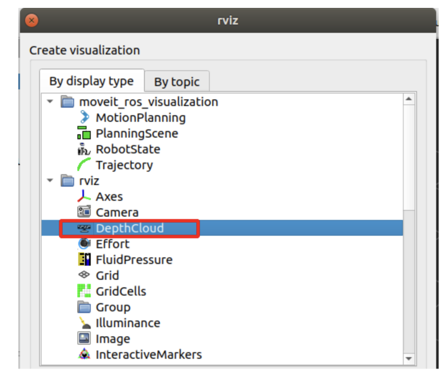Select the moveit_ros_visualization folder label
This screenshot has width=442, height=375.
[x=149, y=102]
